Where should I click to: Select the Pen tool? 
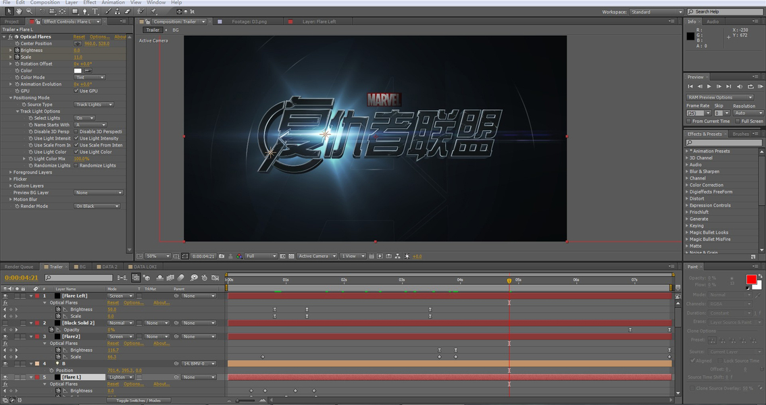85,11
